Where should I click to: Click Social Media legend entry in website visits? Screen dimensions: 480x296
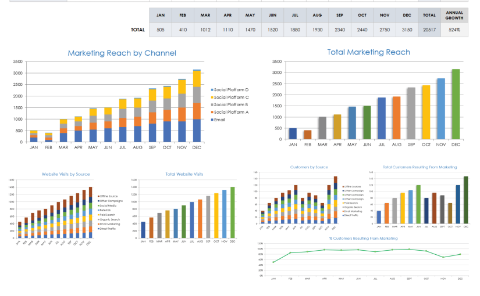coord(107,205)
